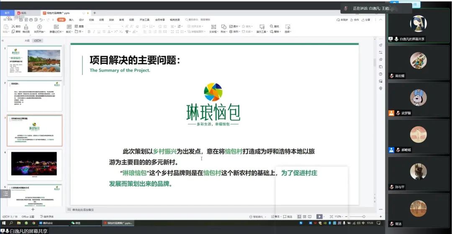
Task: Click the fit-to-window zoom icon in status bar
Action: (331, 216)
